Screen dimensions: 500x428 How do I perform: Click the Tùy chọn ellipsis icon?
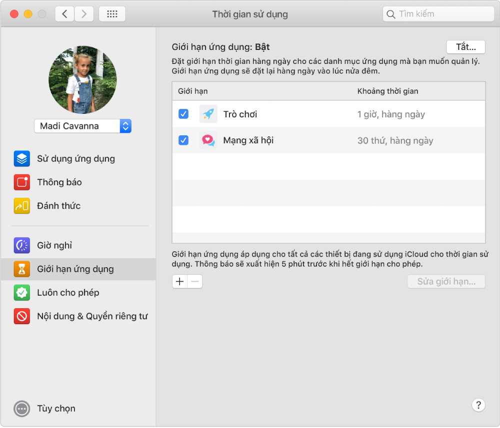(x=21, y=409)
